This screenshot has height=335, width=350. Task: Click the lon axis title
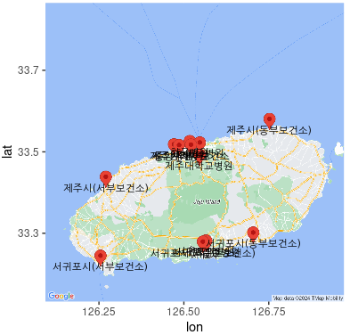coord(194,327)
